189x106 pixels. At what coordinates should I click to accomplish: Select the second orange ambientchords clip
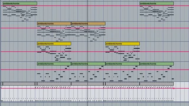click(88, 24)
